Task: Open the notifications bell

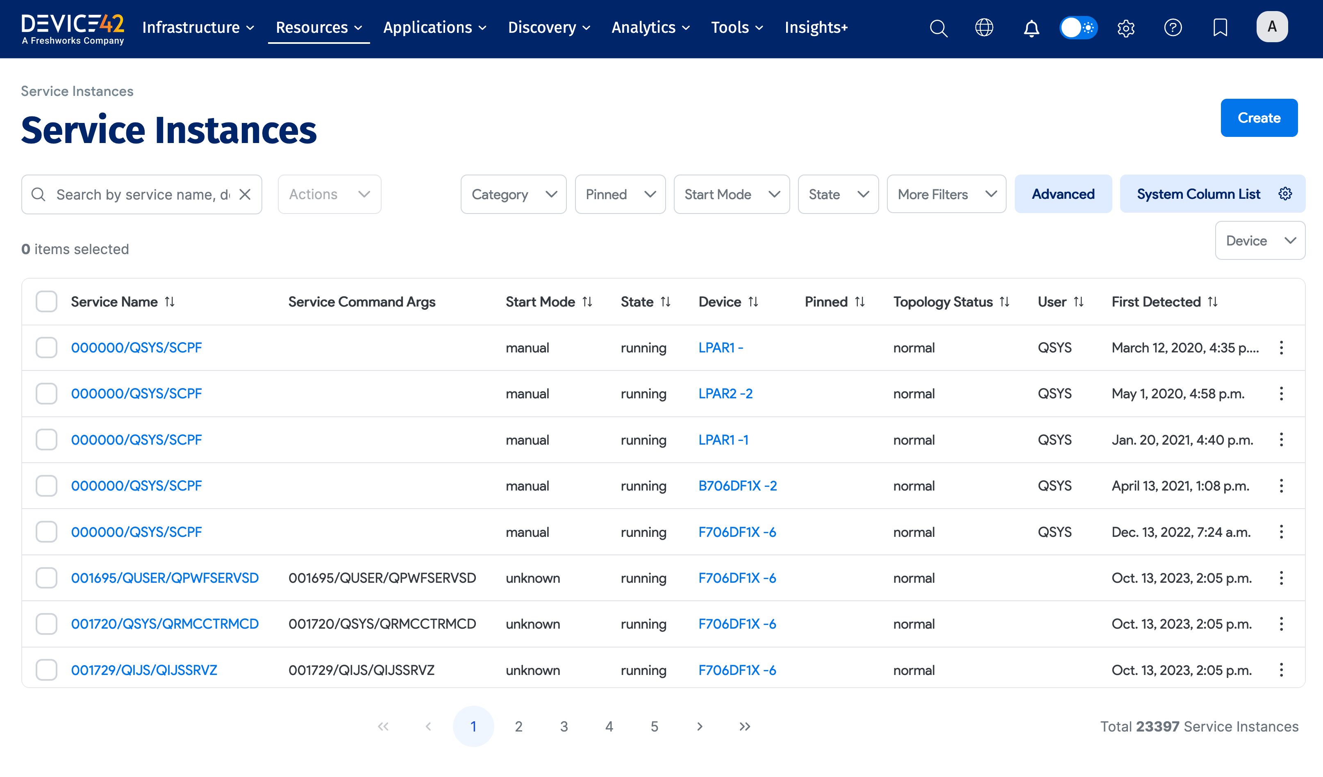Action: (x=1031, y=28)
